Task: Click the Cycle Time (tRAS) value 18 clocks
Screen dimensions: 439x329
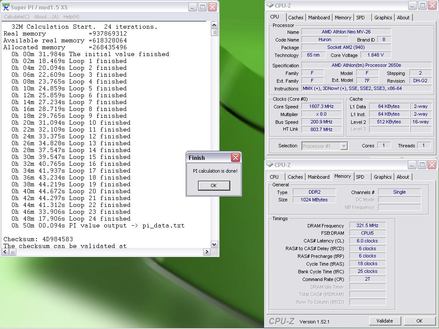Action: (x=367, y=263)
